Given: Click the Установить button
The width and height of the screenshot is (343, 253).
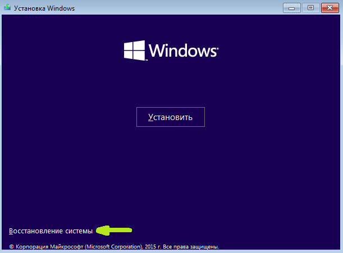Looking at the screenshot, I should coord(171,117).
